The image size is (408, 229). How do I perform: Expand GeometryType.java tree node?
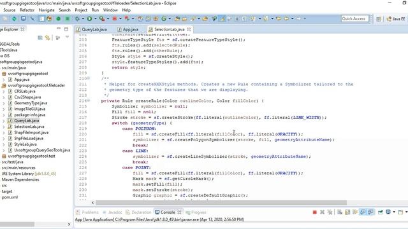3,103
